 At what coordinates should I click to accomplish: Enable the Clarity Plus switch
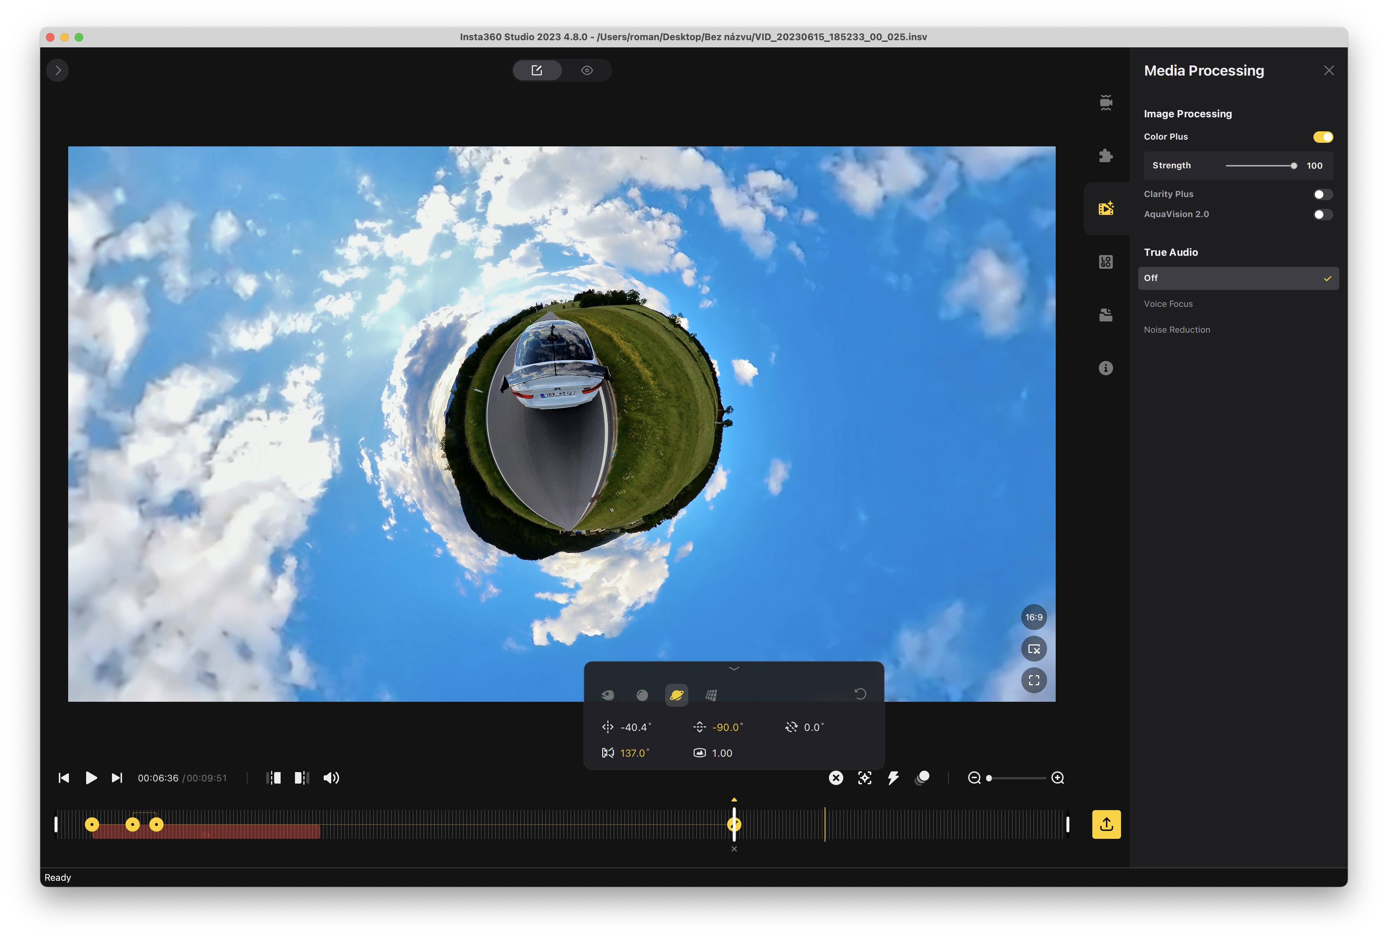click(1322, 194)
